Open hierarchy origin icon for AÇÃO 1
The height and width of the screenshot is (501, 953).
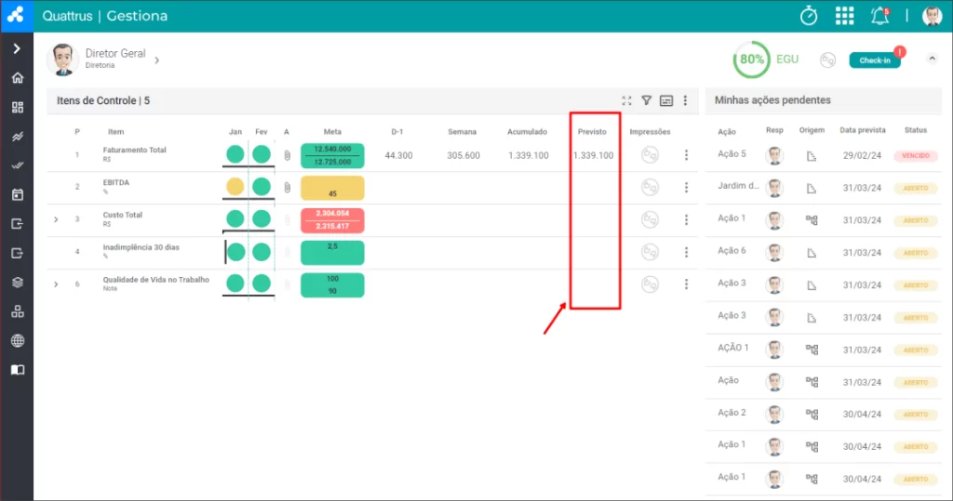coord(812,349)
